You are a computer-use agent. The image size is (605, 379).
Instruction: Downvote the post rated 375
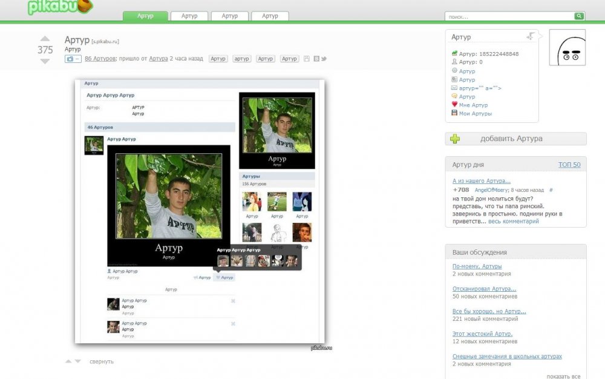(x=45, y=61)
